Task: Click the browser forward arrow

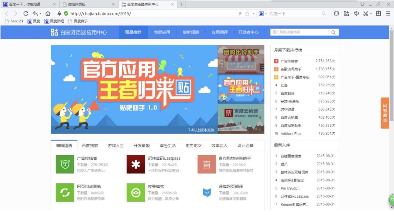Action: [16, 14]
